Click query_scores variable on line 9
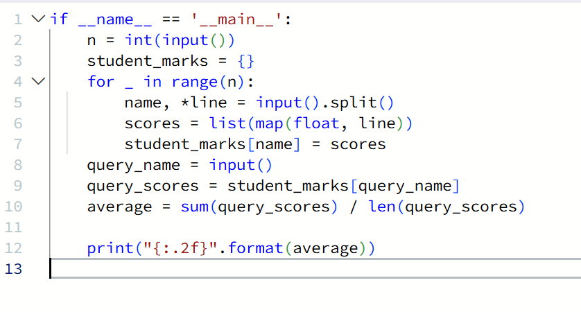The width and height of the screenshot is (581, 312). (143, 186)
